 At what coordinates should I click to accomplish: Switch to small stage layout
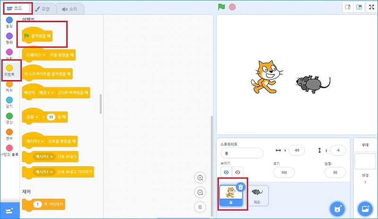pos(348,7)
